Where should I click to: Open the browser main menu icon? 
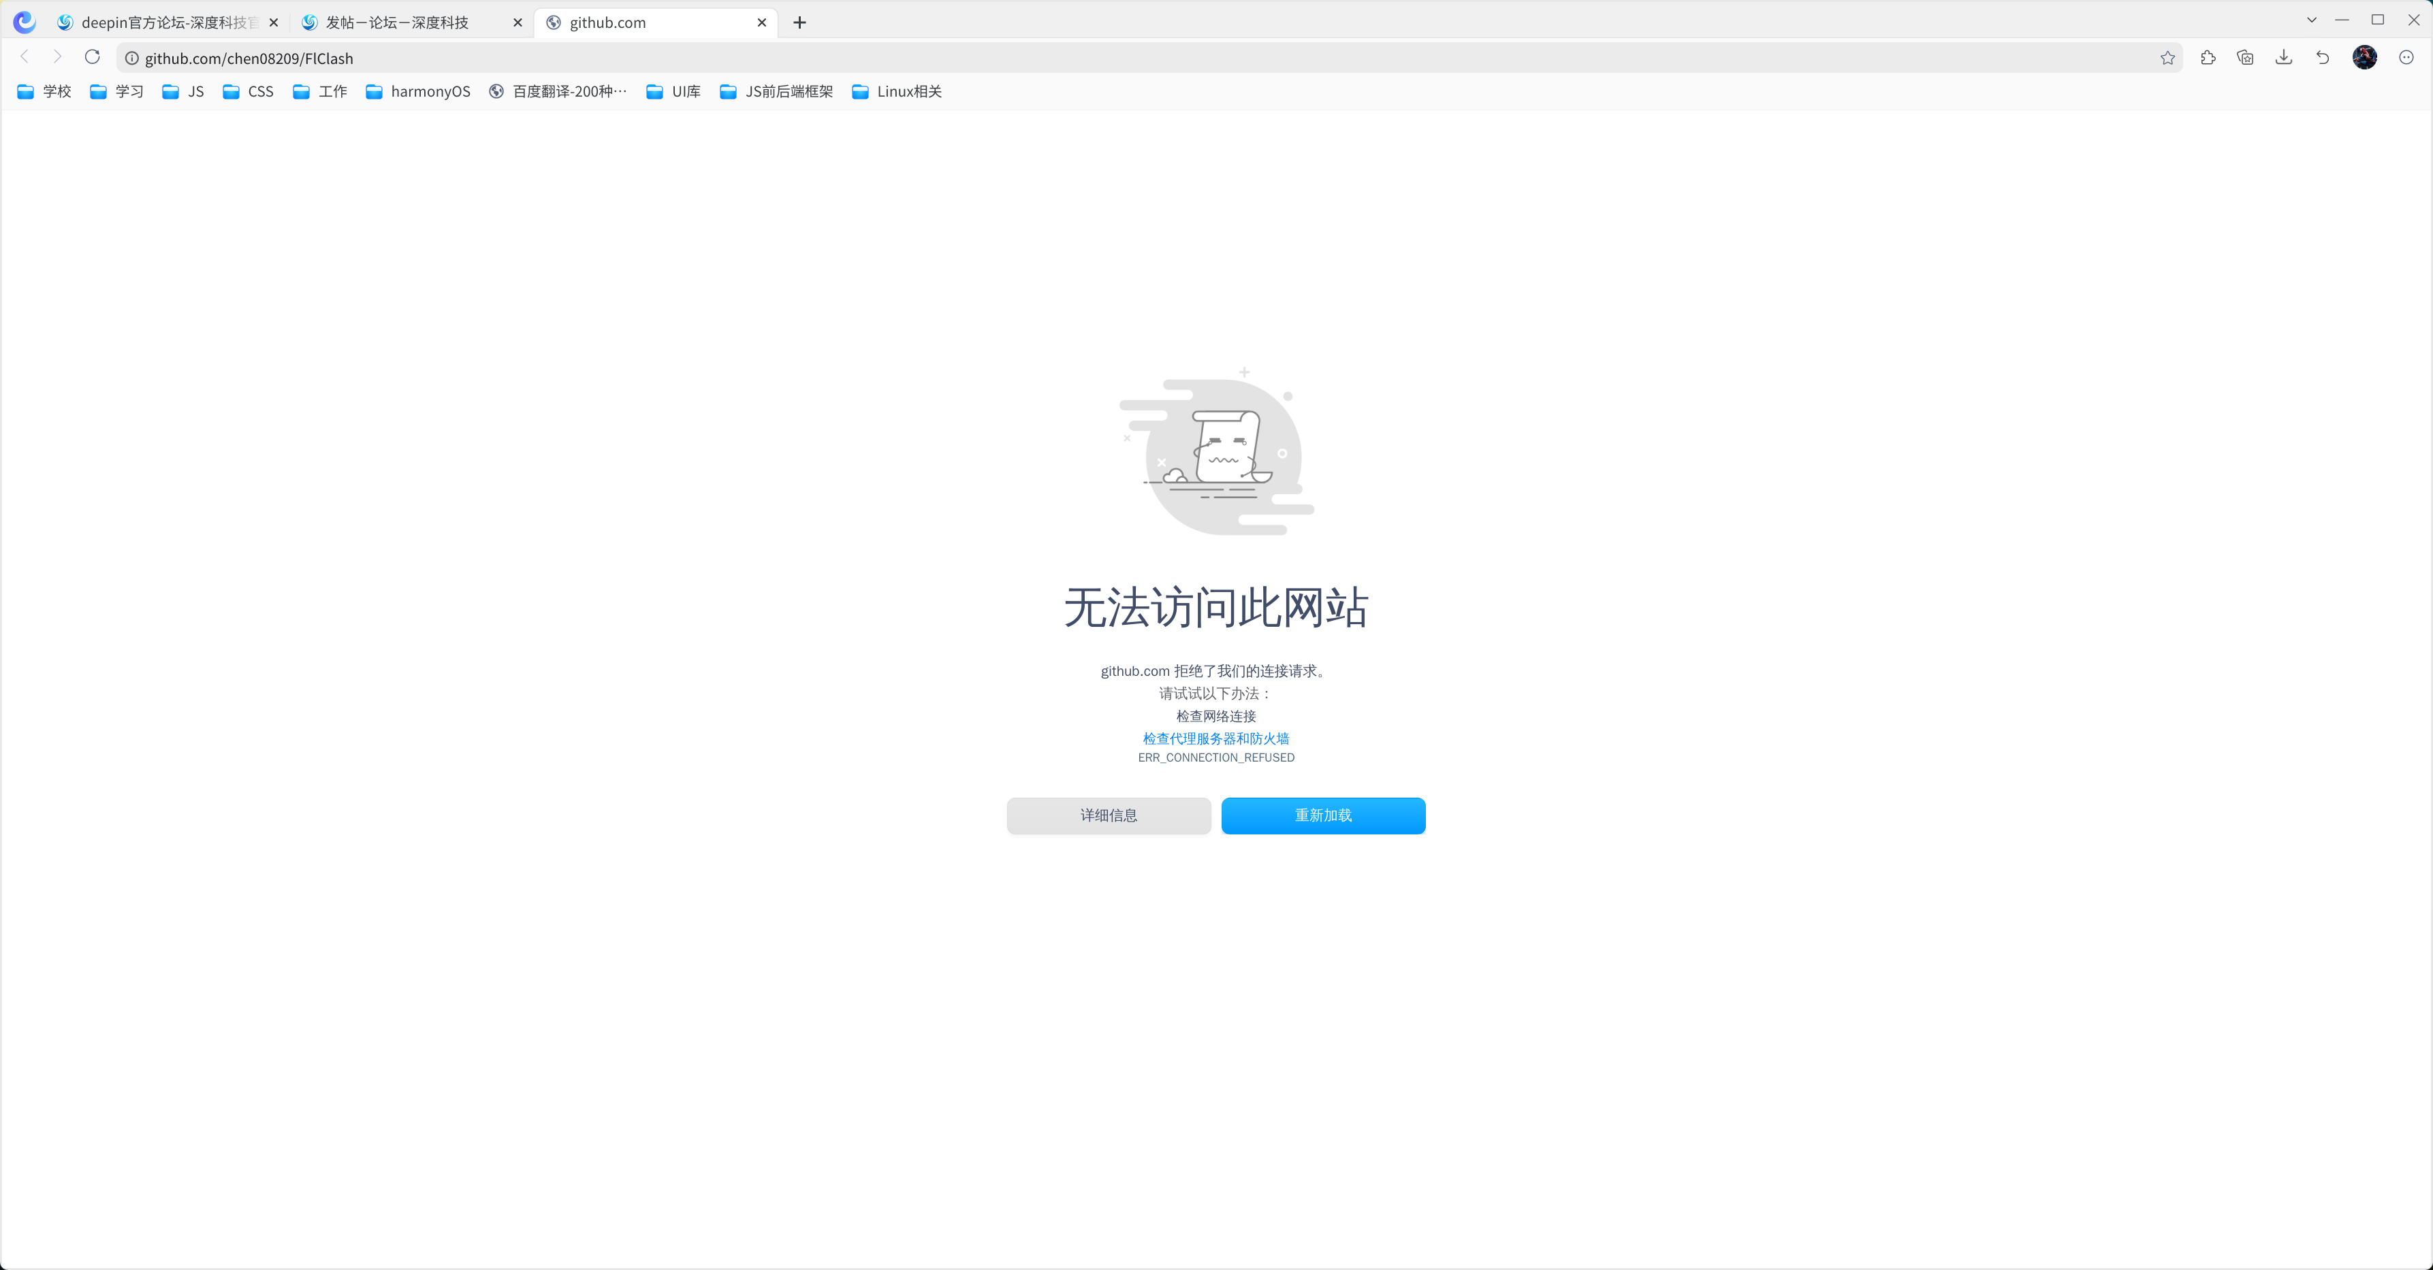click(2406, 59)
